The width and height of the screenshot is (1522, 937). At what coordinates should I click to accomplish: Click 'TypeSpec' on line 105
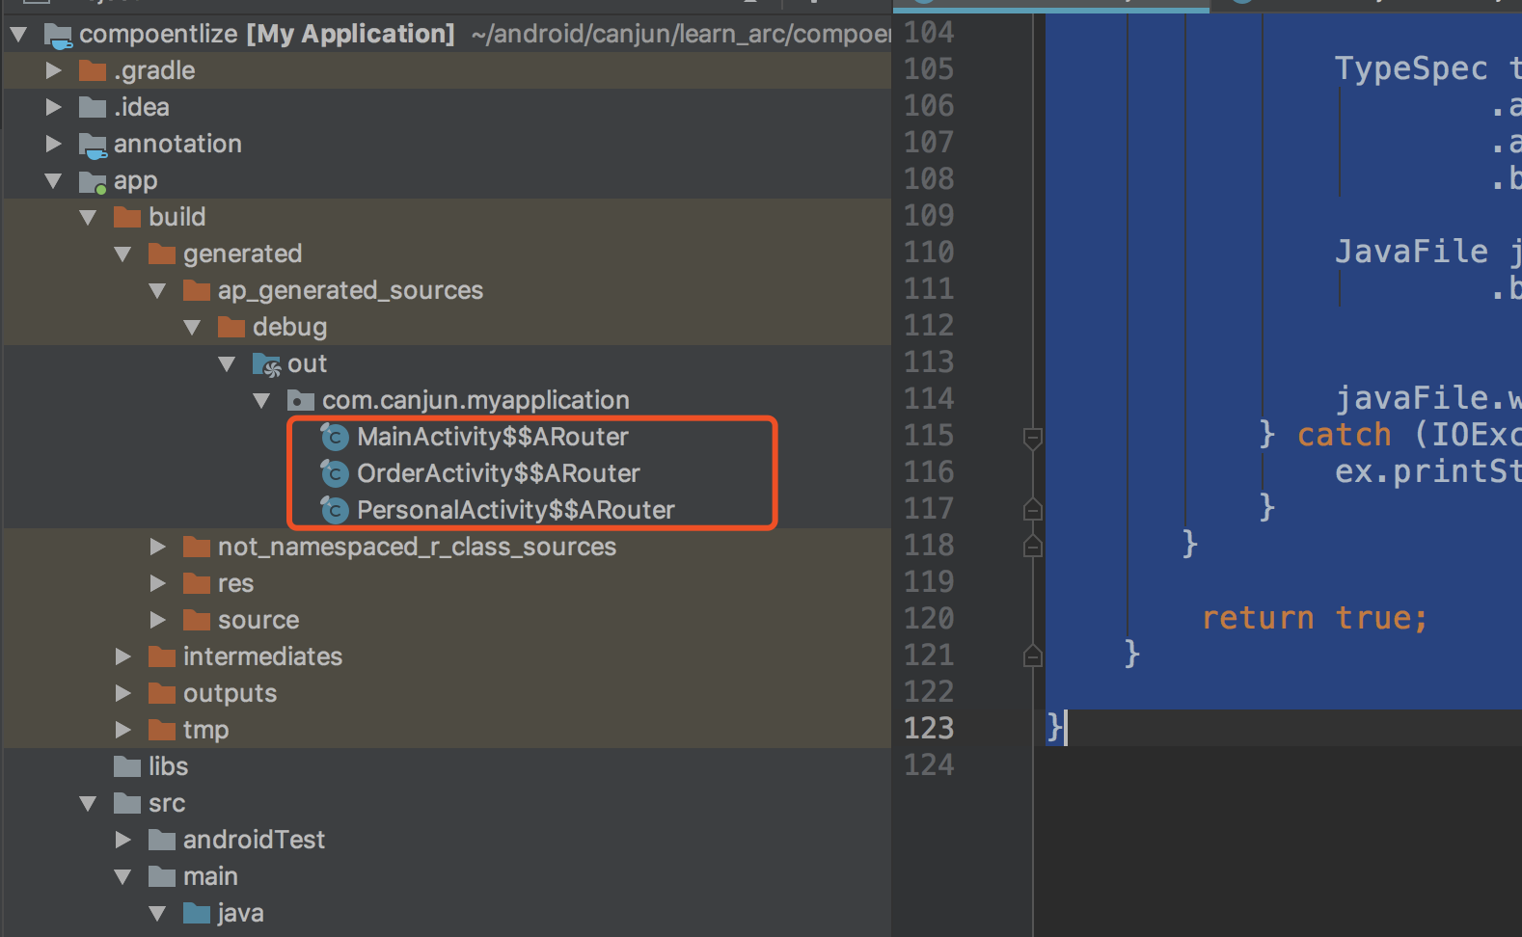(x=1411, y=68)
